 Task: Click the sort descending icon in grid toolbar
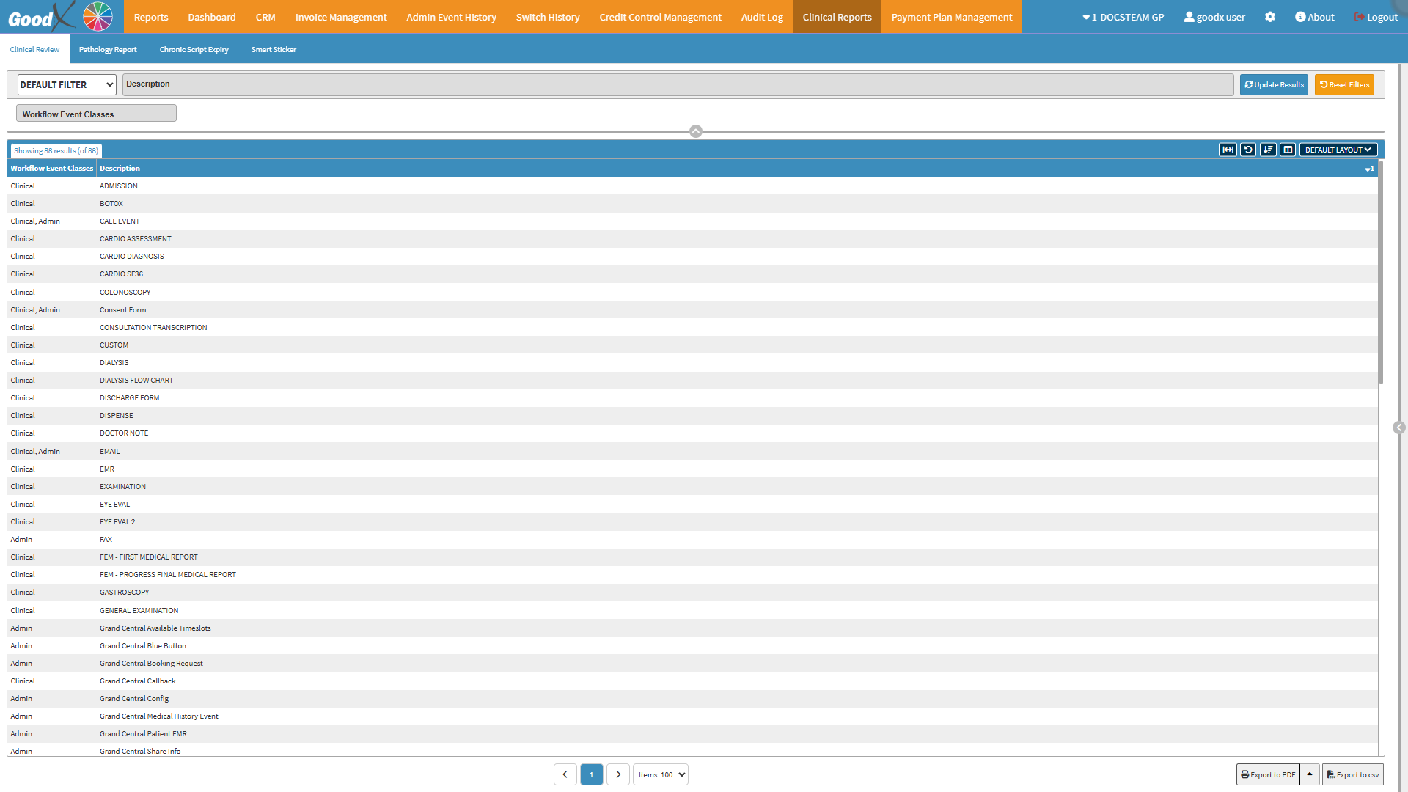pos(1268,150)
